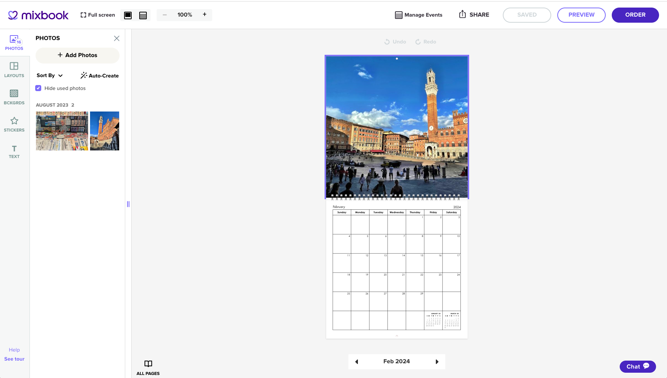Expand the Sort By dropdown

(50, 76)
